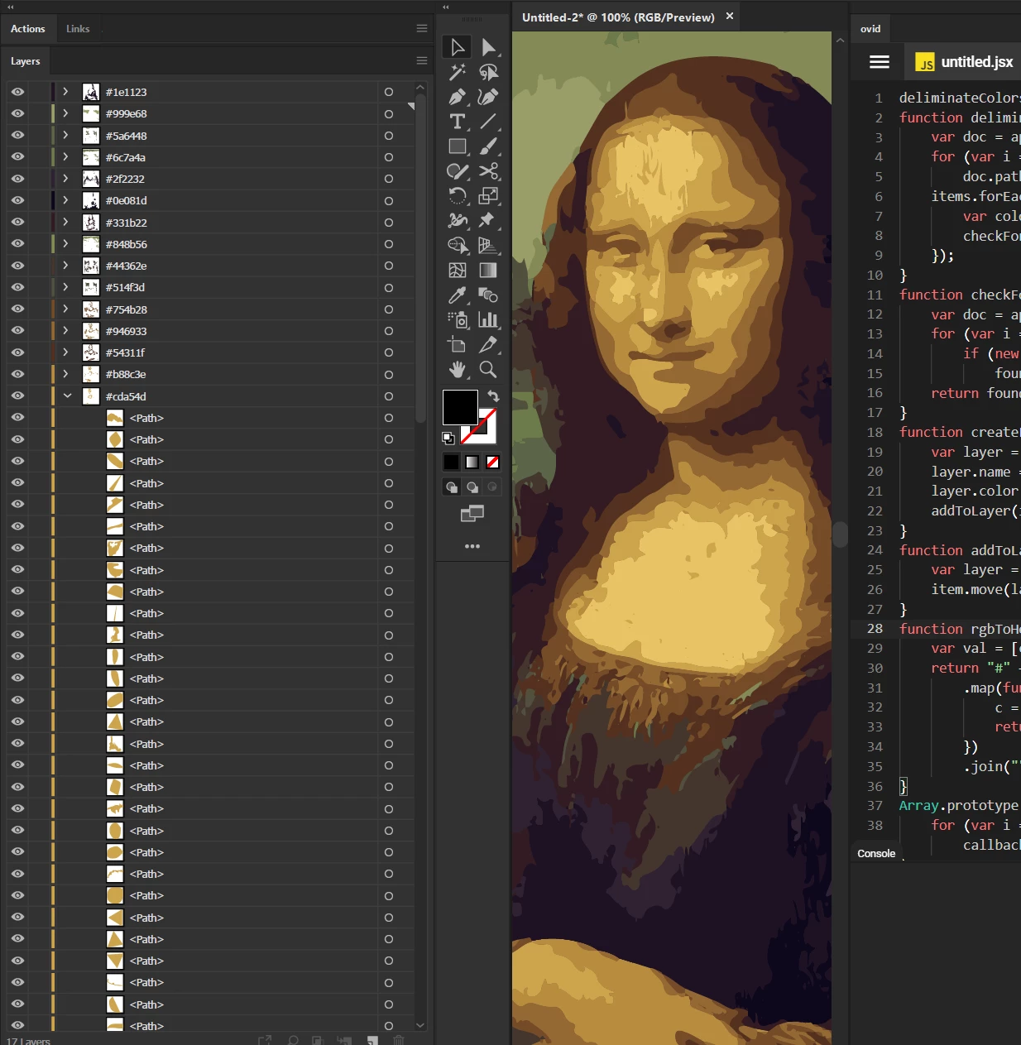Switch to the Actions tab

(27, 29)
